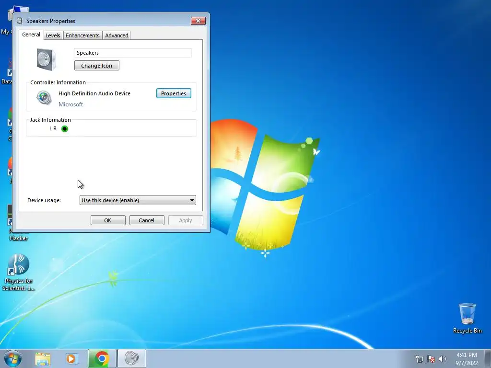Click the Speakers name input field
This screenshot has width=491, height=368.
[x=133, y=53]
